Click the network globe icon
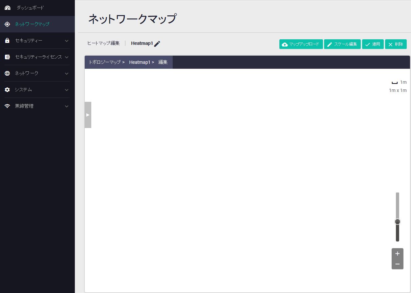411x293 pixels. point(7,73)
